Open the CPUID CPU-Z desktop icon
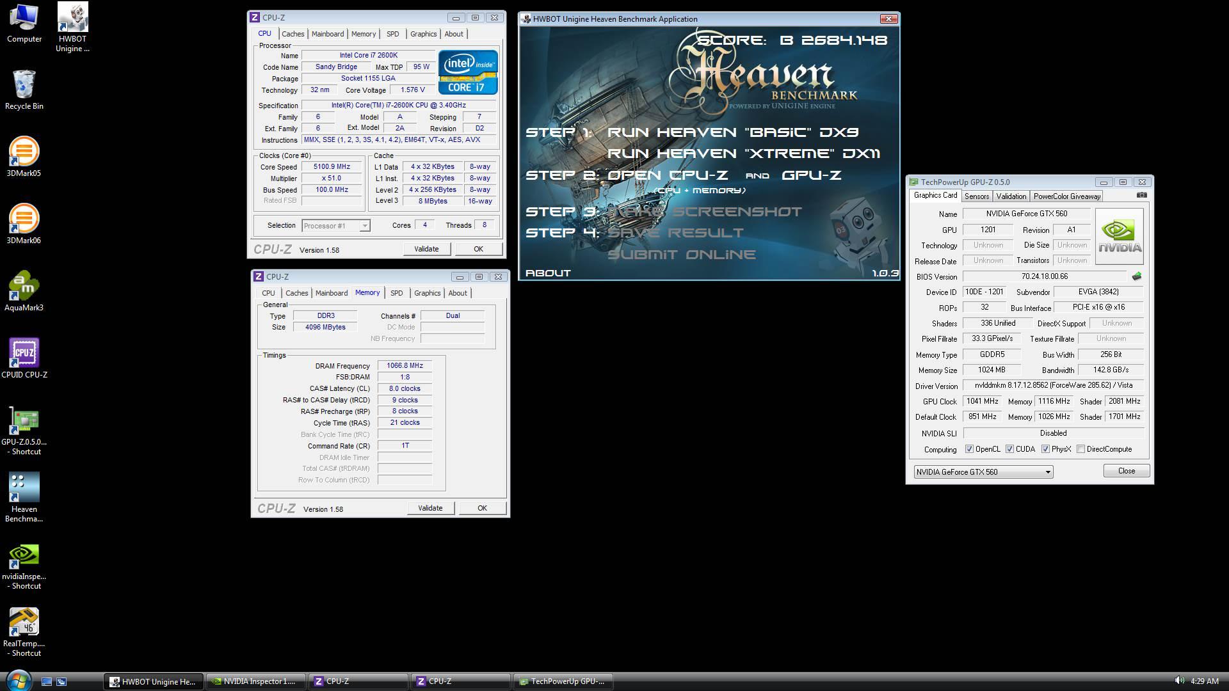The height and width of the screenshot is (691, 1229). point(24,358)
